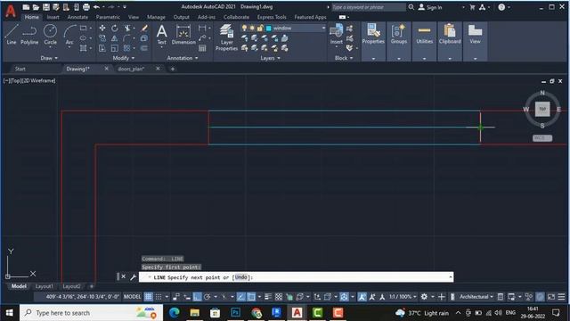
Task: Select the Circle tool
Action: (x=50, y=35)
